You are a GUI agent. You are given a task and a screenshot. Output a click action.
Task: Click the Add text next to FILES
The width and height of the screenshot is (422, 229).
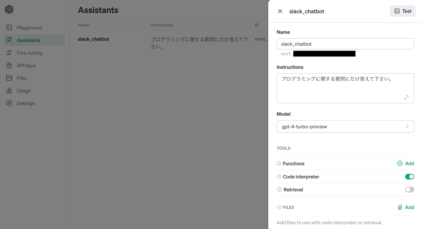410,207
